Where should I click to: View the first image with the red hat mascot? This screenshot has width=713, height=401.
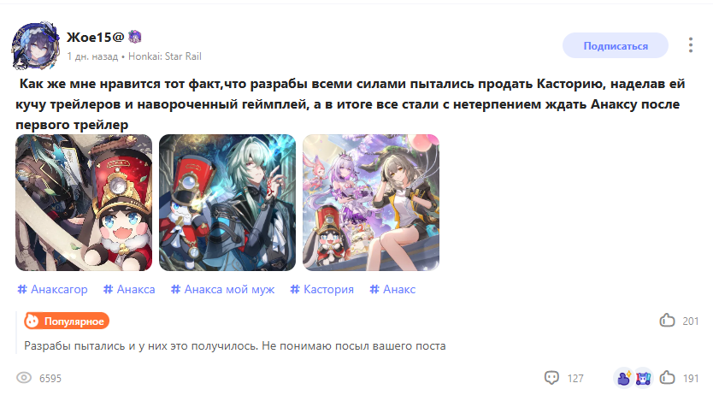coord(84,203)
